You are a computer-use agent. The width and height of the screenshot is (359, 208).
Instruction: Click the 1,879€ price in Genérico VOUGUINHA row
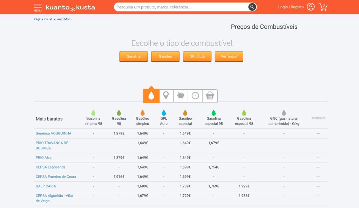pos(119,133)
